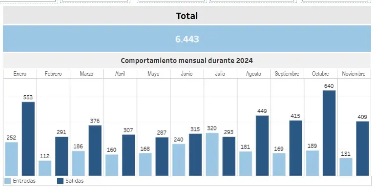Select the Septiembre column header
374x187 pixels.
click(x=287, y=74)
